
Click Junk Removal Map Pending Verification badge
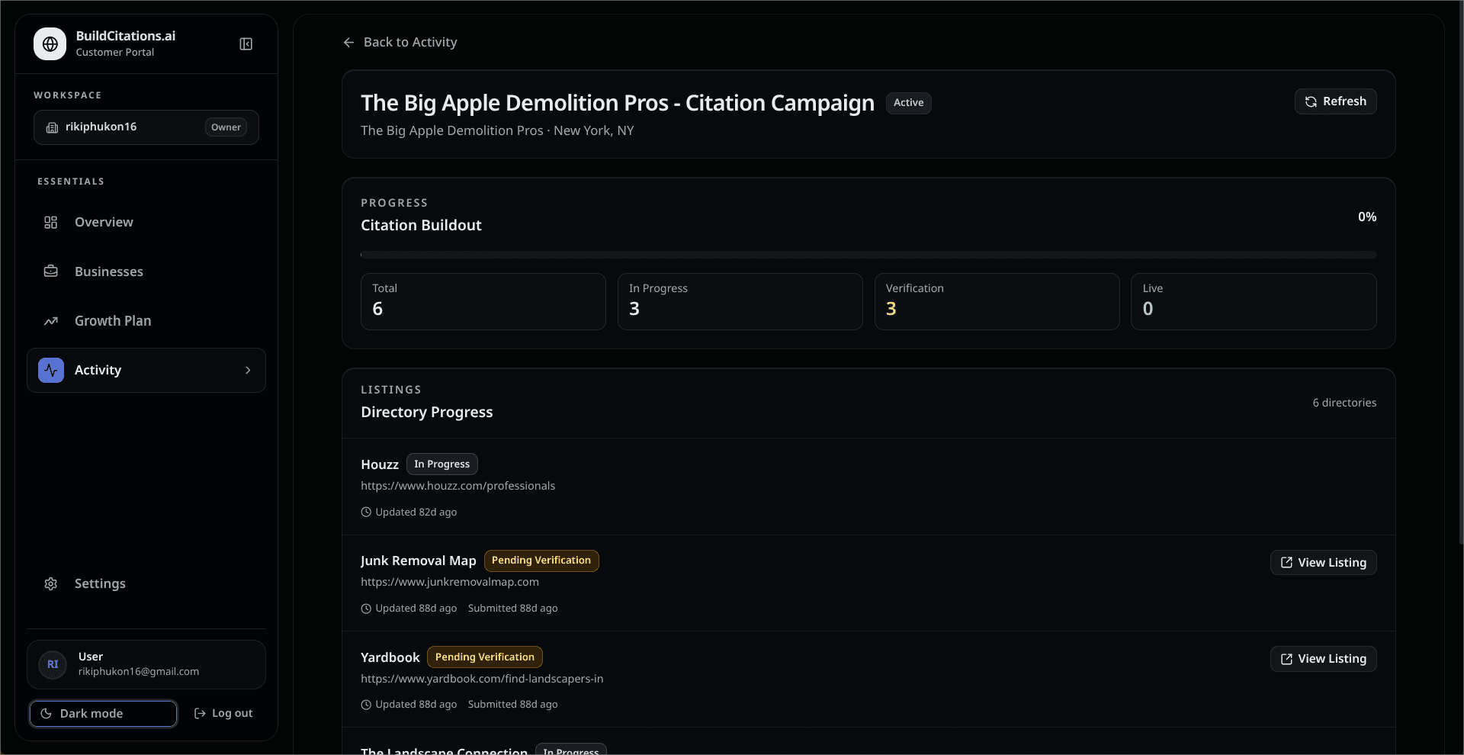[541, 561]
